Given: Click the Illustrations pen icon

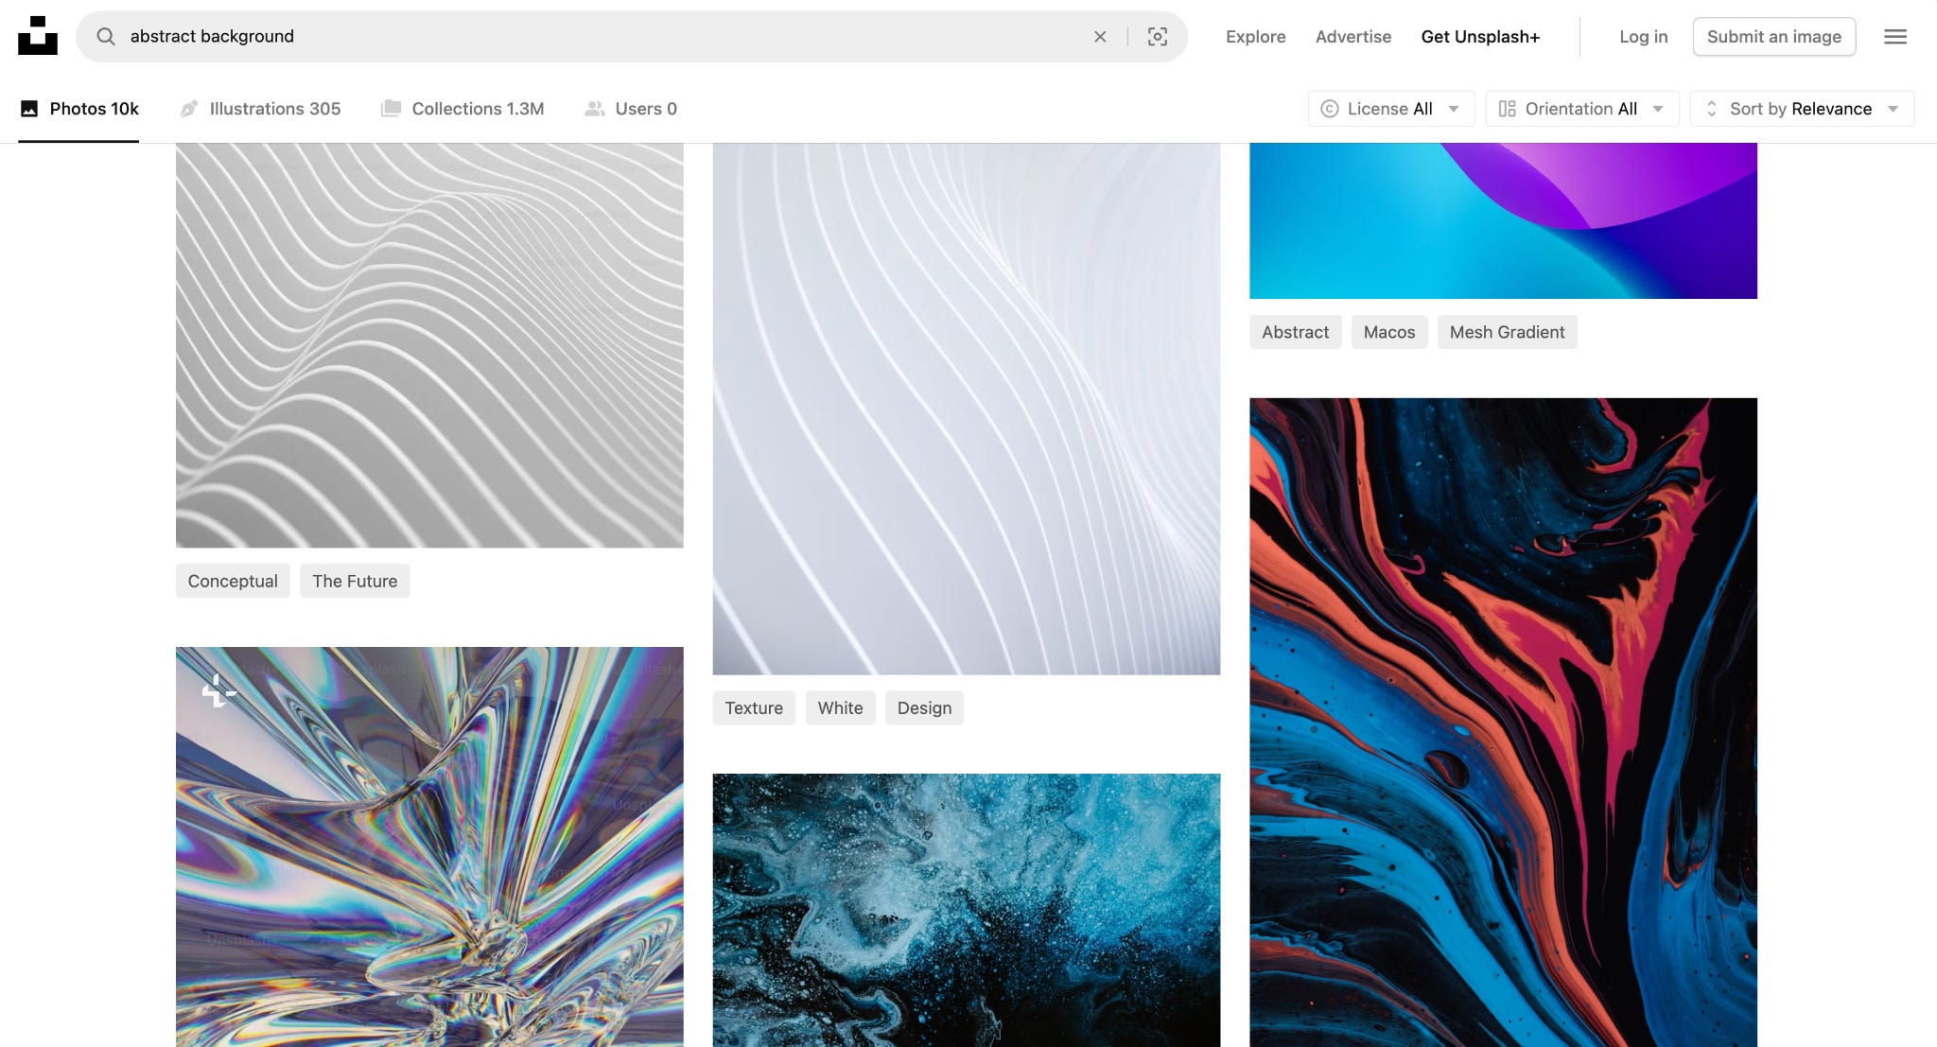Looking at the screenshot, I should 189,109.
